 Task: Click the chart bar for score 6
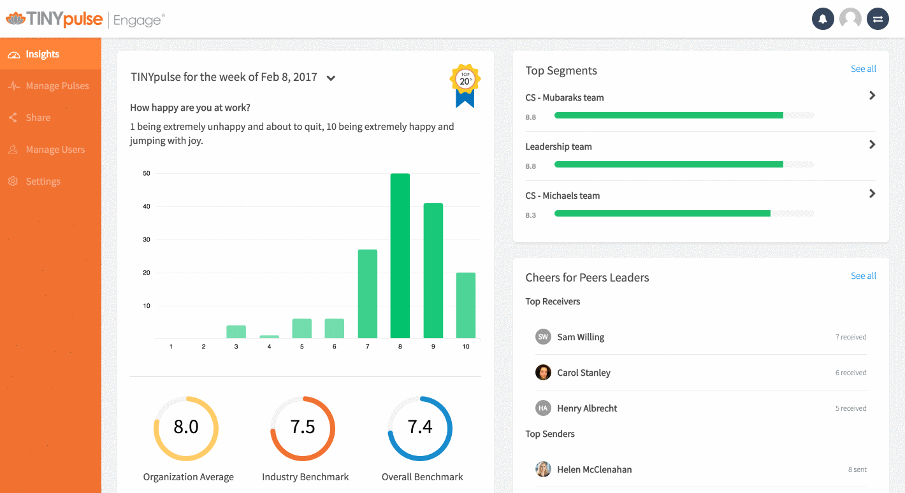tap(335, 329)
